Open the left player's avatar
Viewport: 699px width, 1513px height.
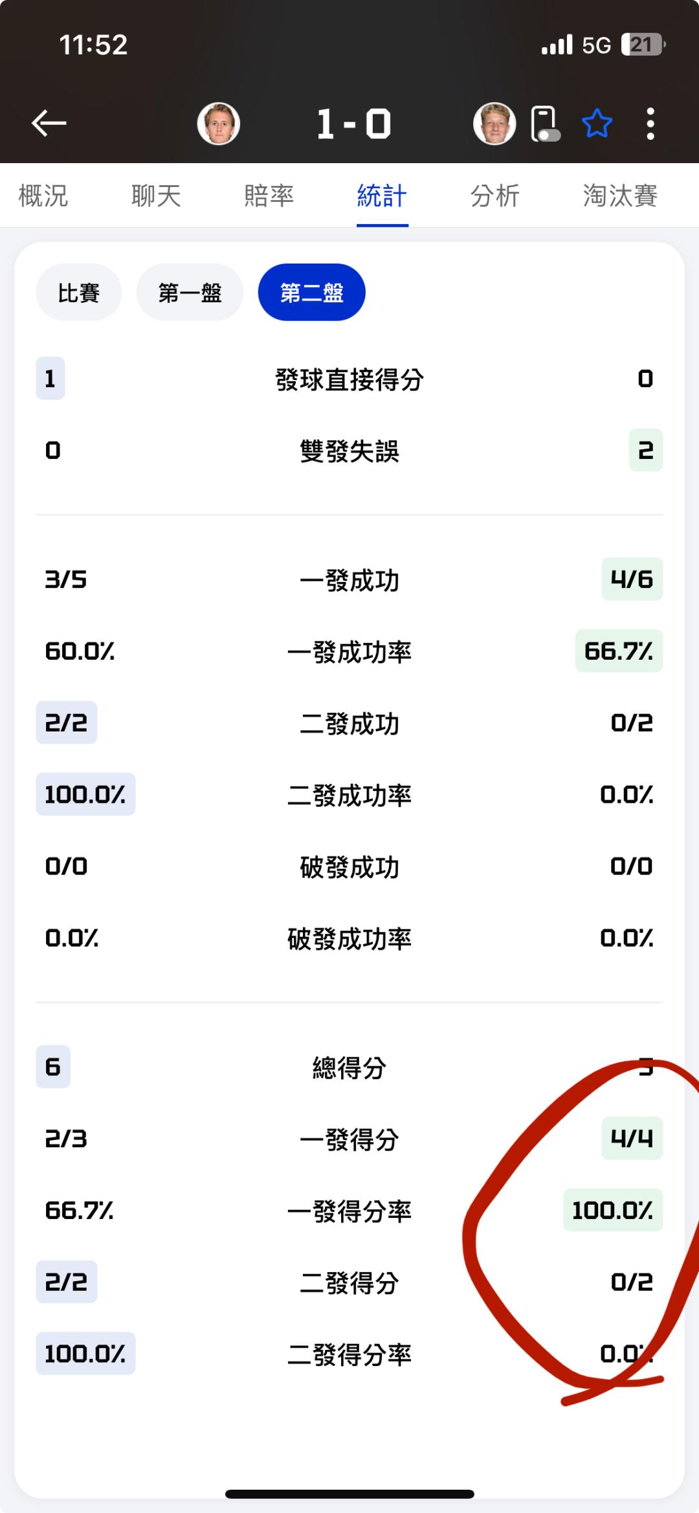click(x=219, y=123)
